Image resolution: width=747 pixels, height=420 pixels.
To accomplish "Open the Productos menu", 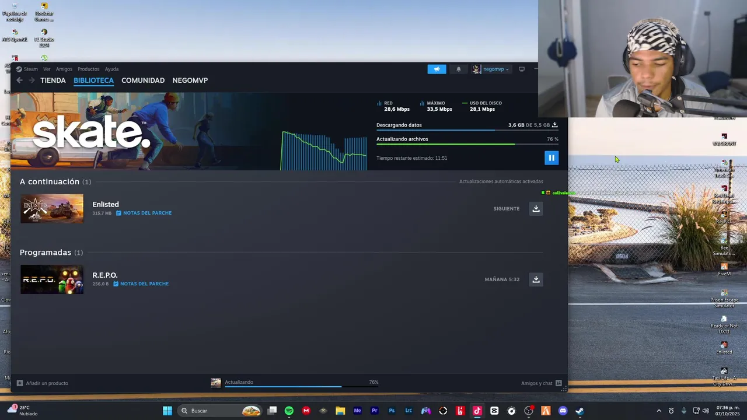I will (x=89, y=69).
